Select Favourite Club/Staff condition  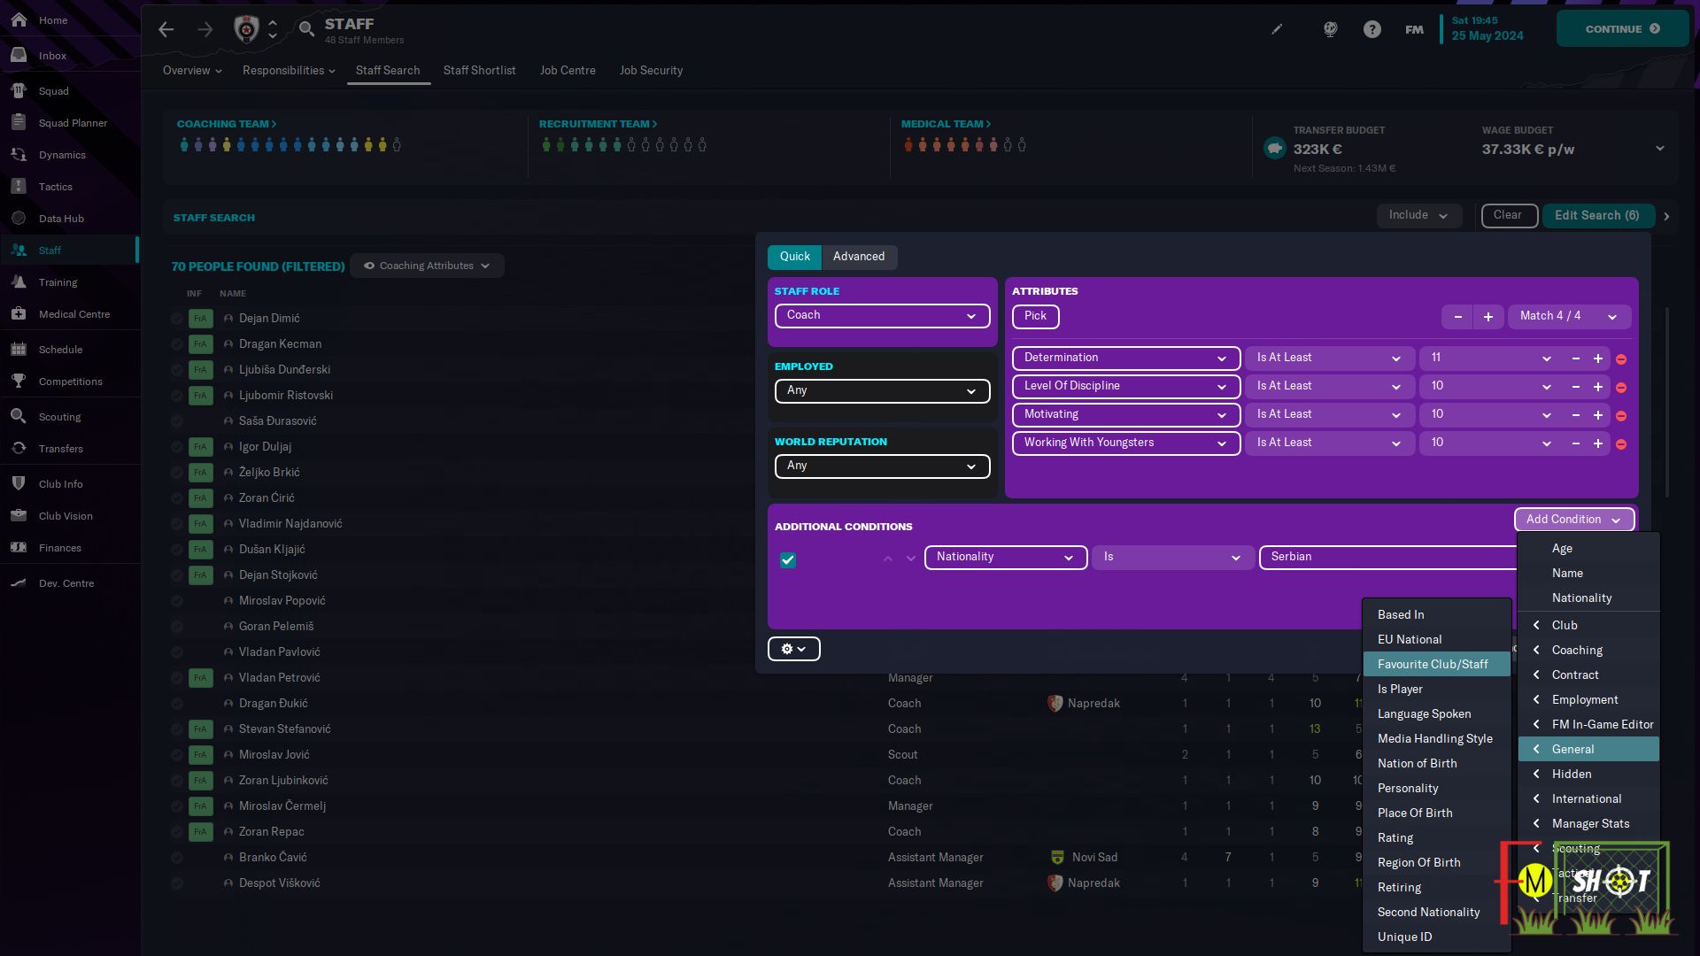[1435, 664]
